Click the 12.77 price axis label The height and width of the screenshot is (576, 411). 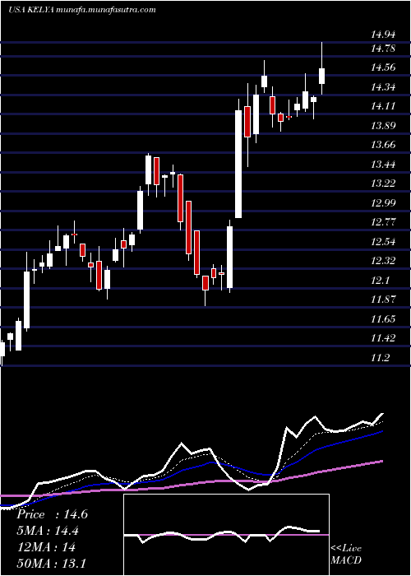point(383,222)
